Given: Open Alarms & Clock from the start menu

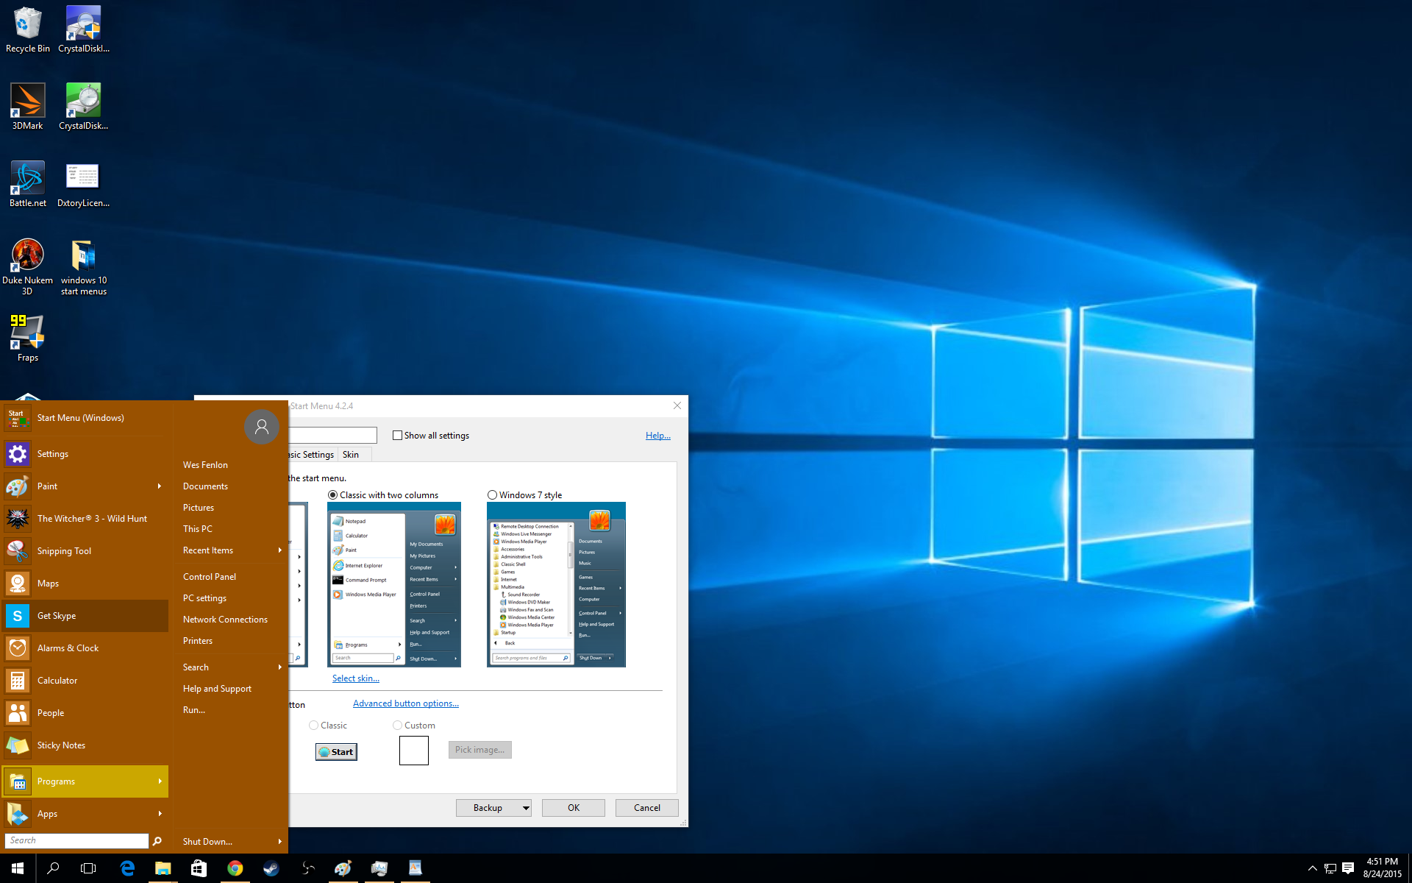Looking at the screenshot, I should [x=85, y=648].
